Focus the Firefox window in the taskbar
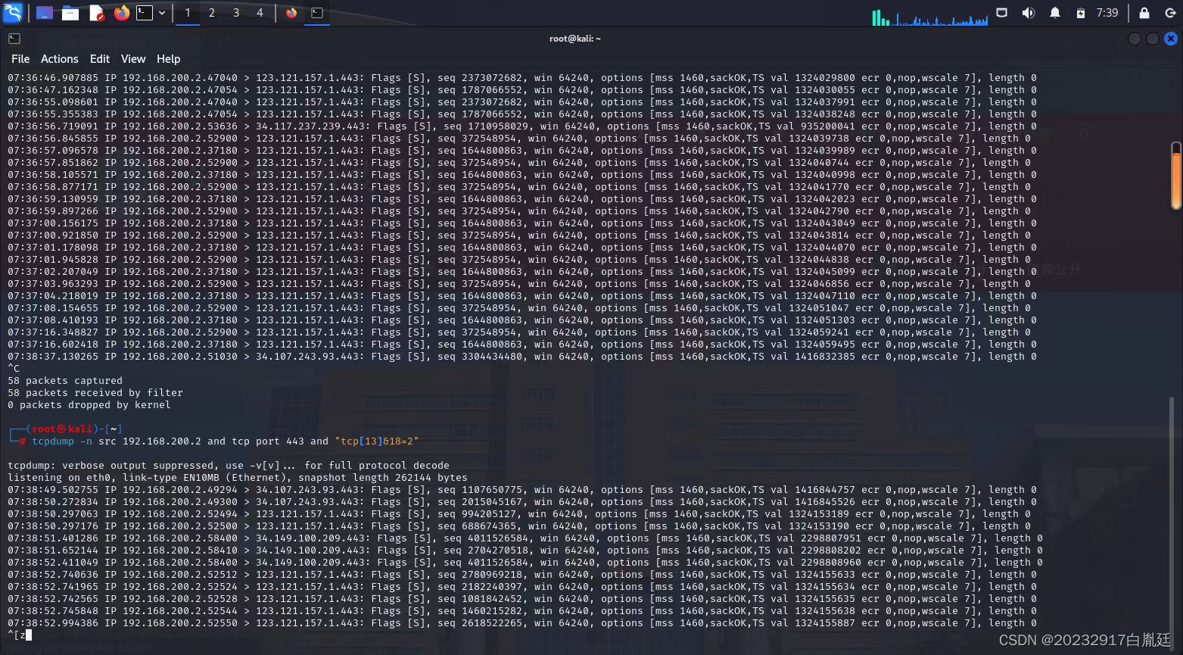The height and width of the screenshot is (655, 1183). click(x=291, y=13)
